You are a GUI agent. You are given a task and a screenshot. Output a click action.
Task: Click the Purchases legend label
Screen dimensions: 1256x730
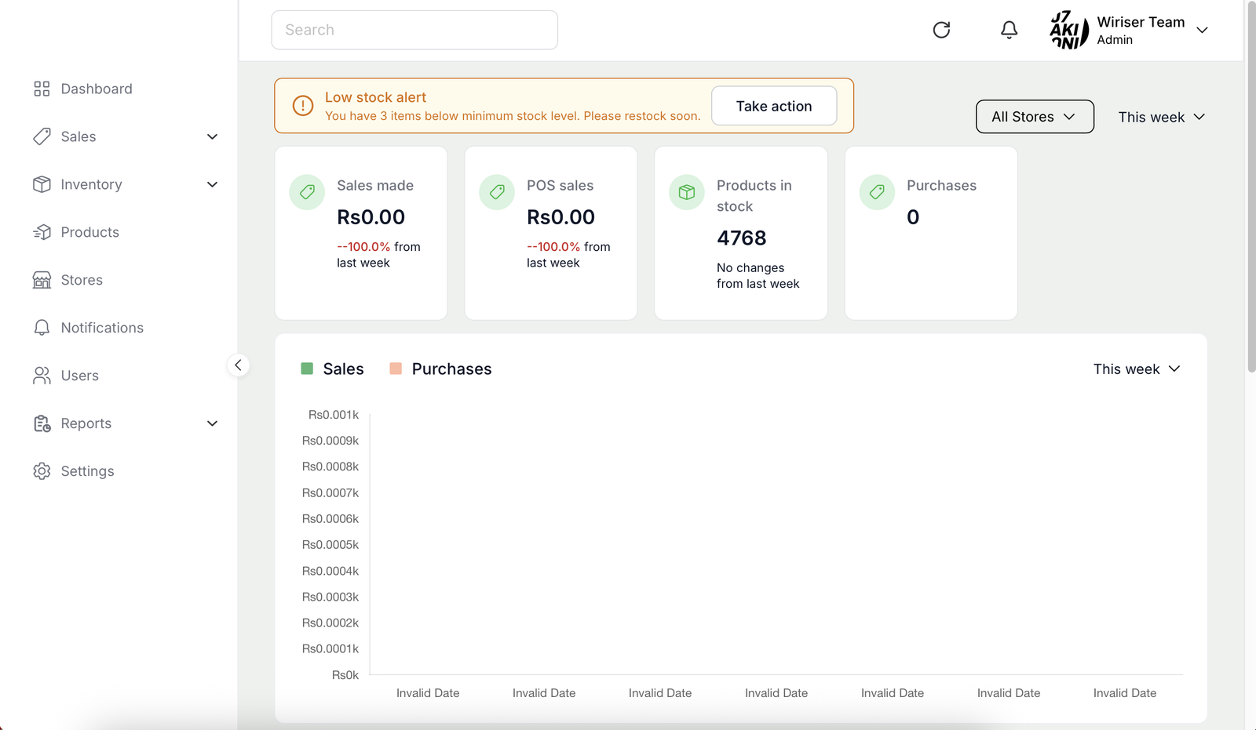451,369
